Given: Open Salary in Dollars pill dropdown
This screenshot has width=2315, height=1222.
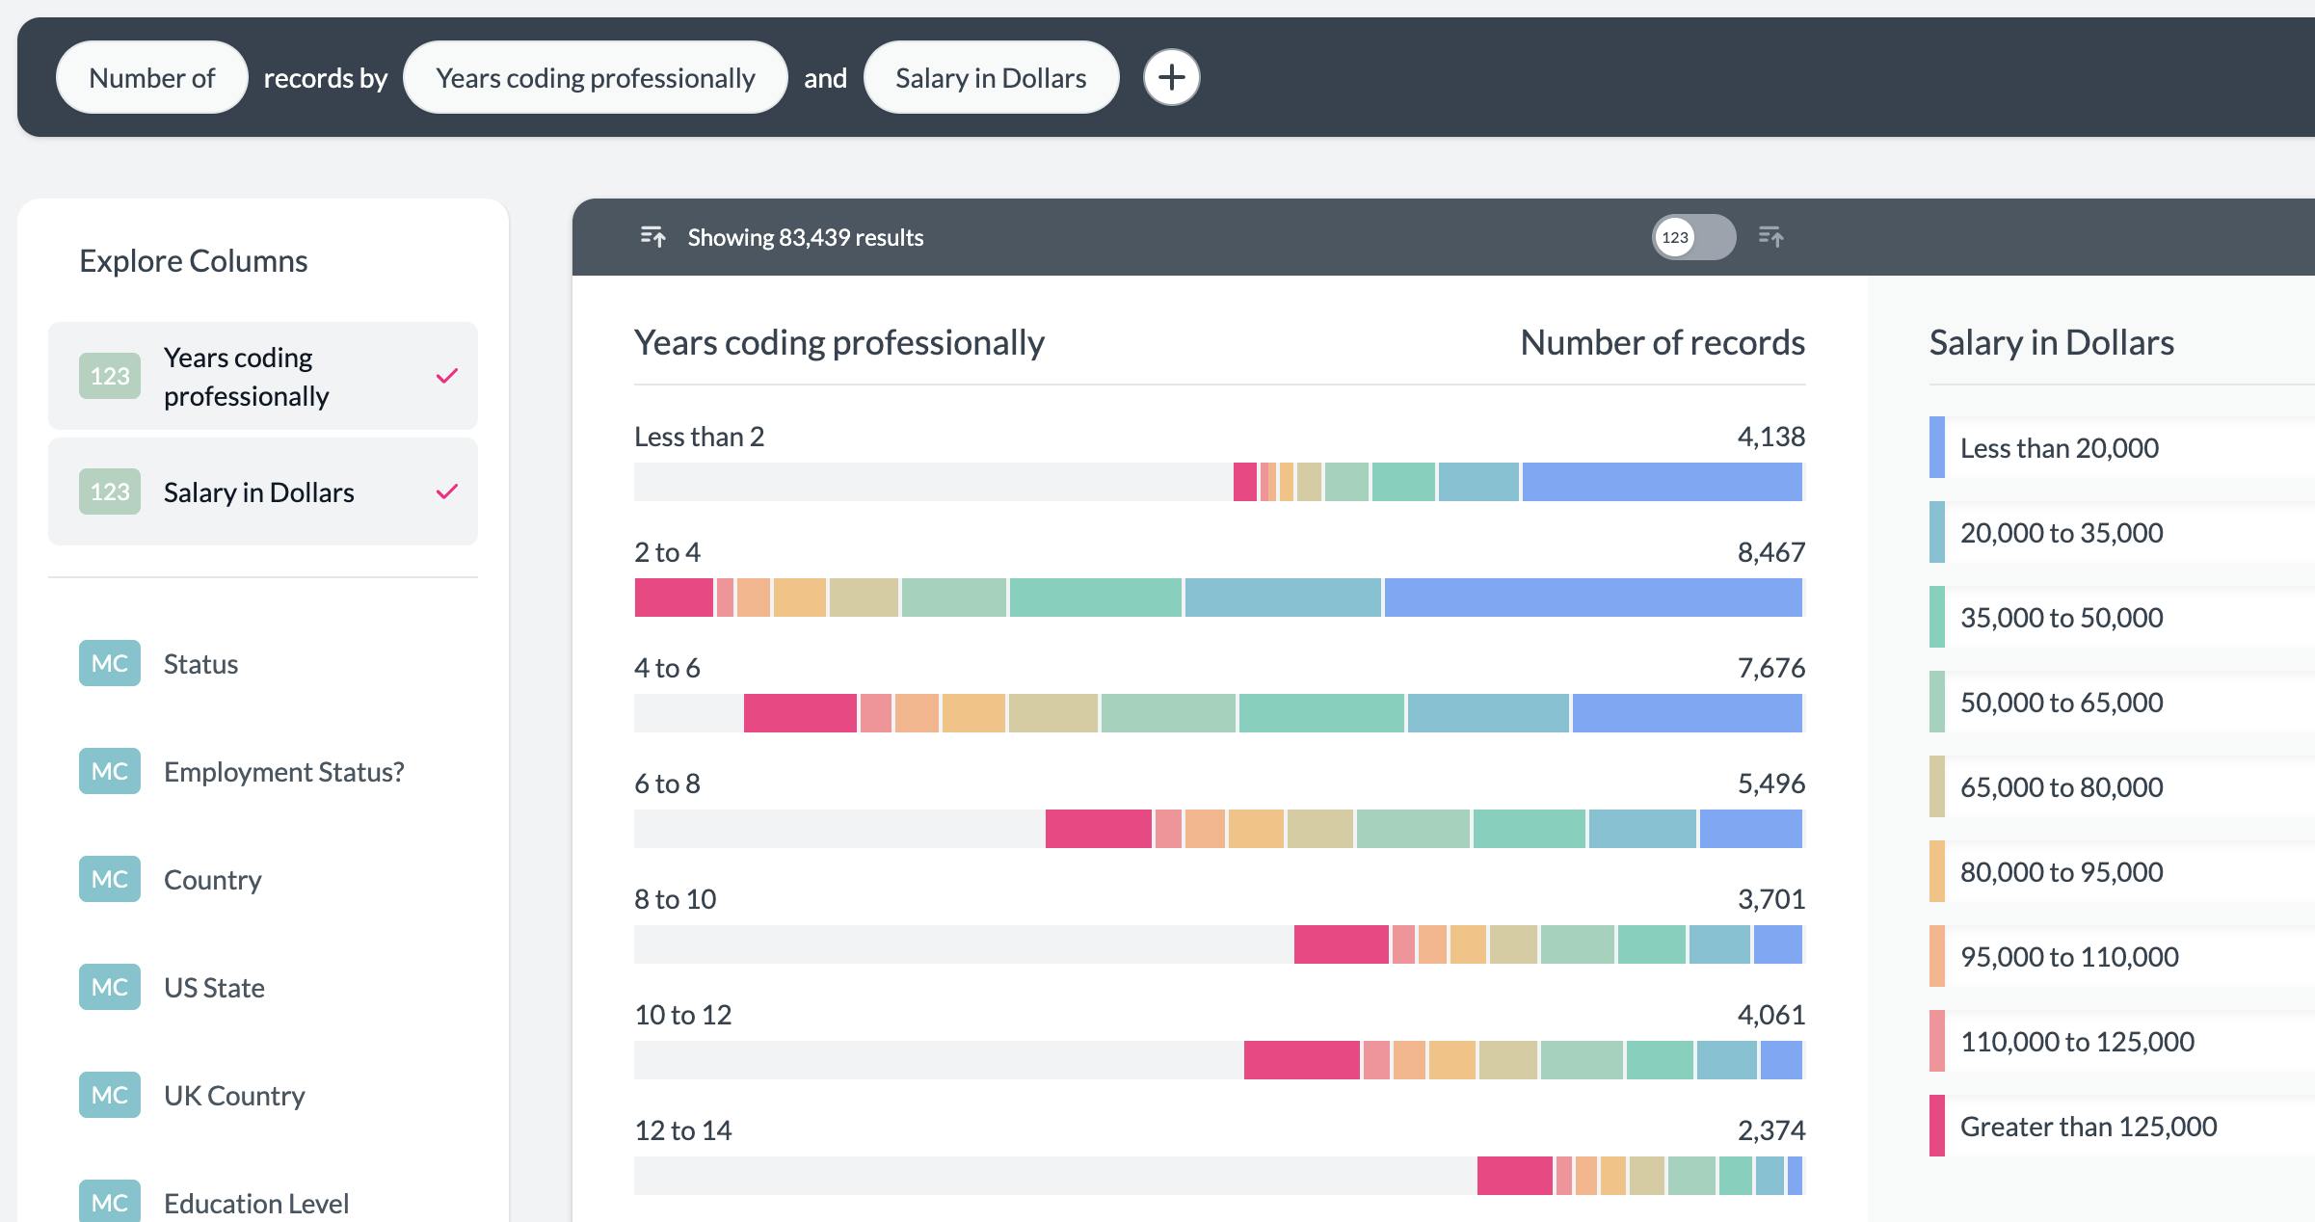Looking at the screenshot, I should (x=990, y=77).
